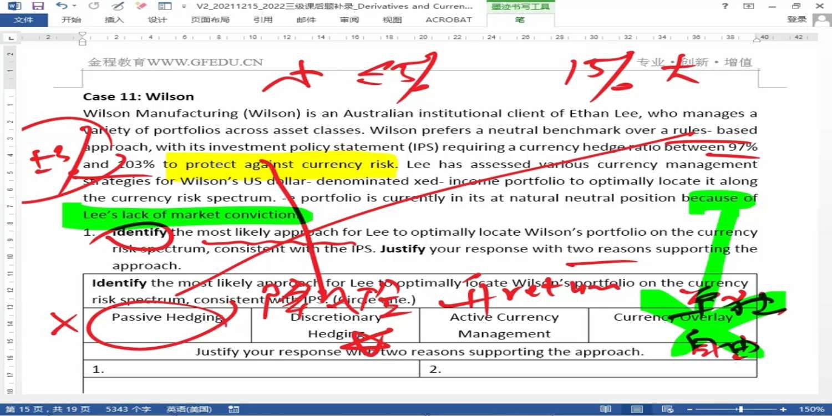Click the macro recording icon in status bar
Screen dimensions: 832x416
[234, 409]
